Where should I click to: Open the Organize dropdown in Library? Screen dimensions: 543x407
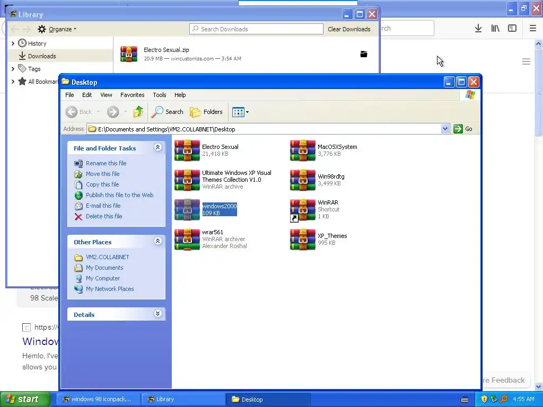[57, 29]
